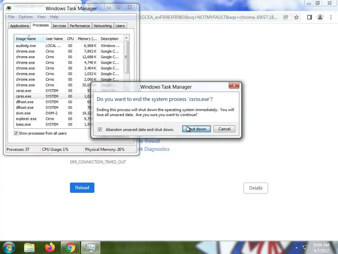Click the Windows Start orb
Screen dimensions: 338x254
9,247
